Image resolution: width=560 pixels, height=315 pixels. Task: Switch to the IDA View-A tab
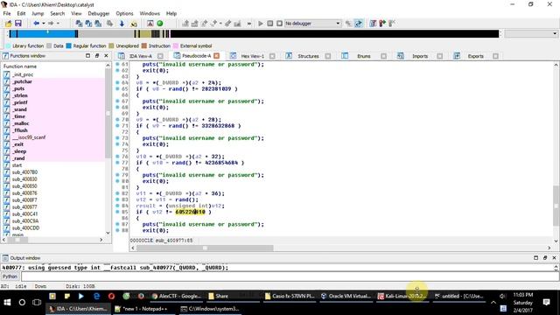pos(140,56)
